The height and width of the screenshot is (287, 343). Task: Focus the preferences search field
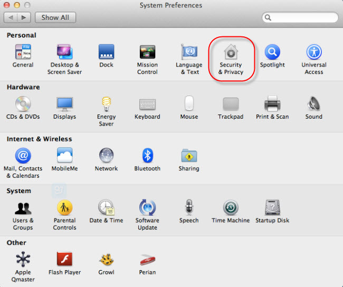point(300,17)
